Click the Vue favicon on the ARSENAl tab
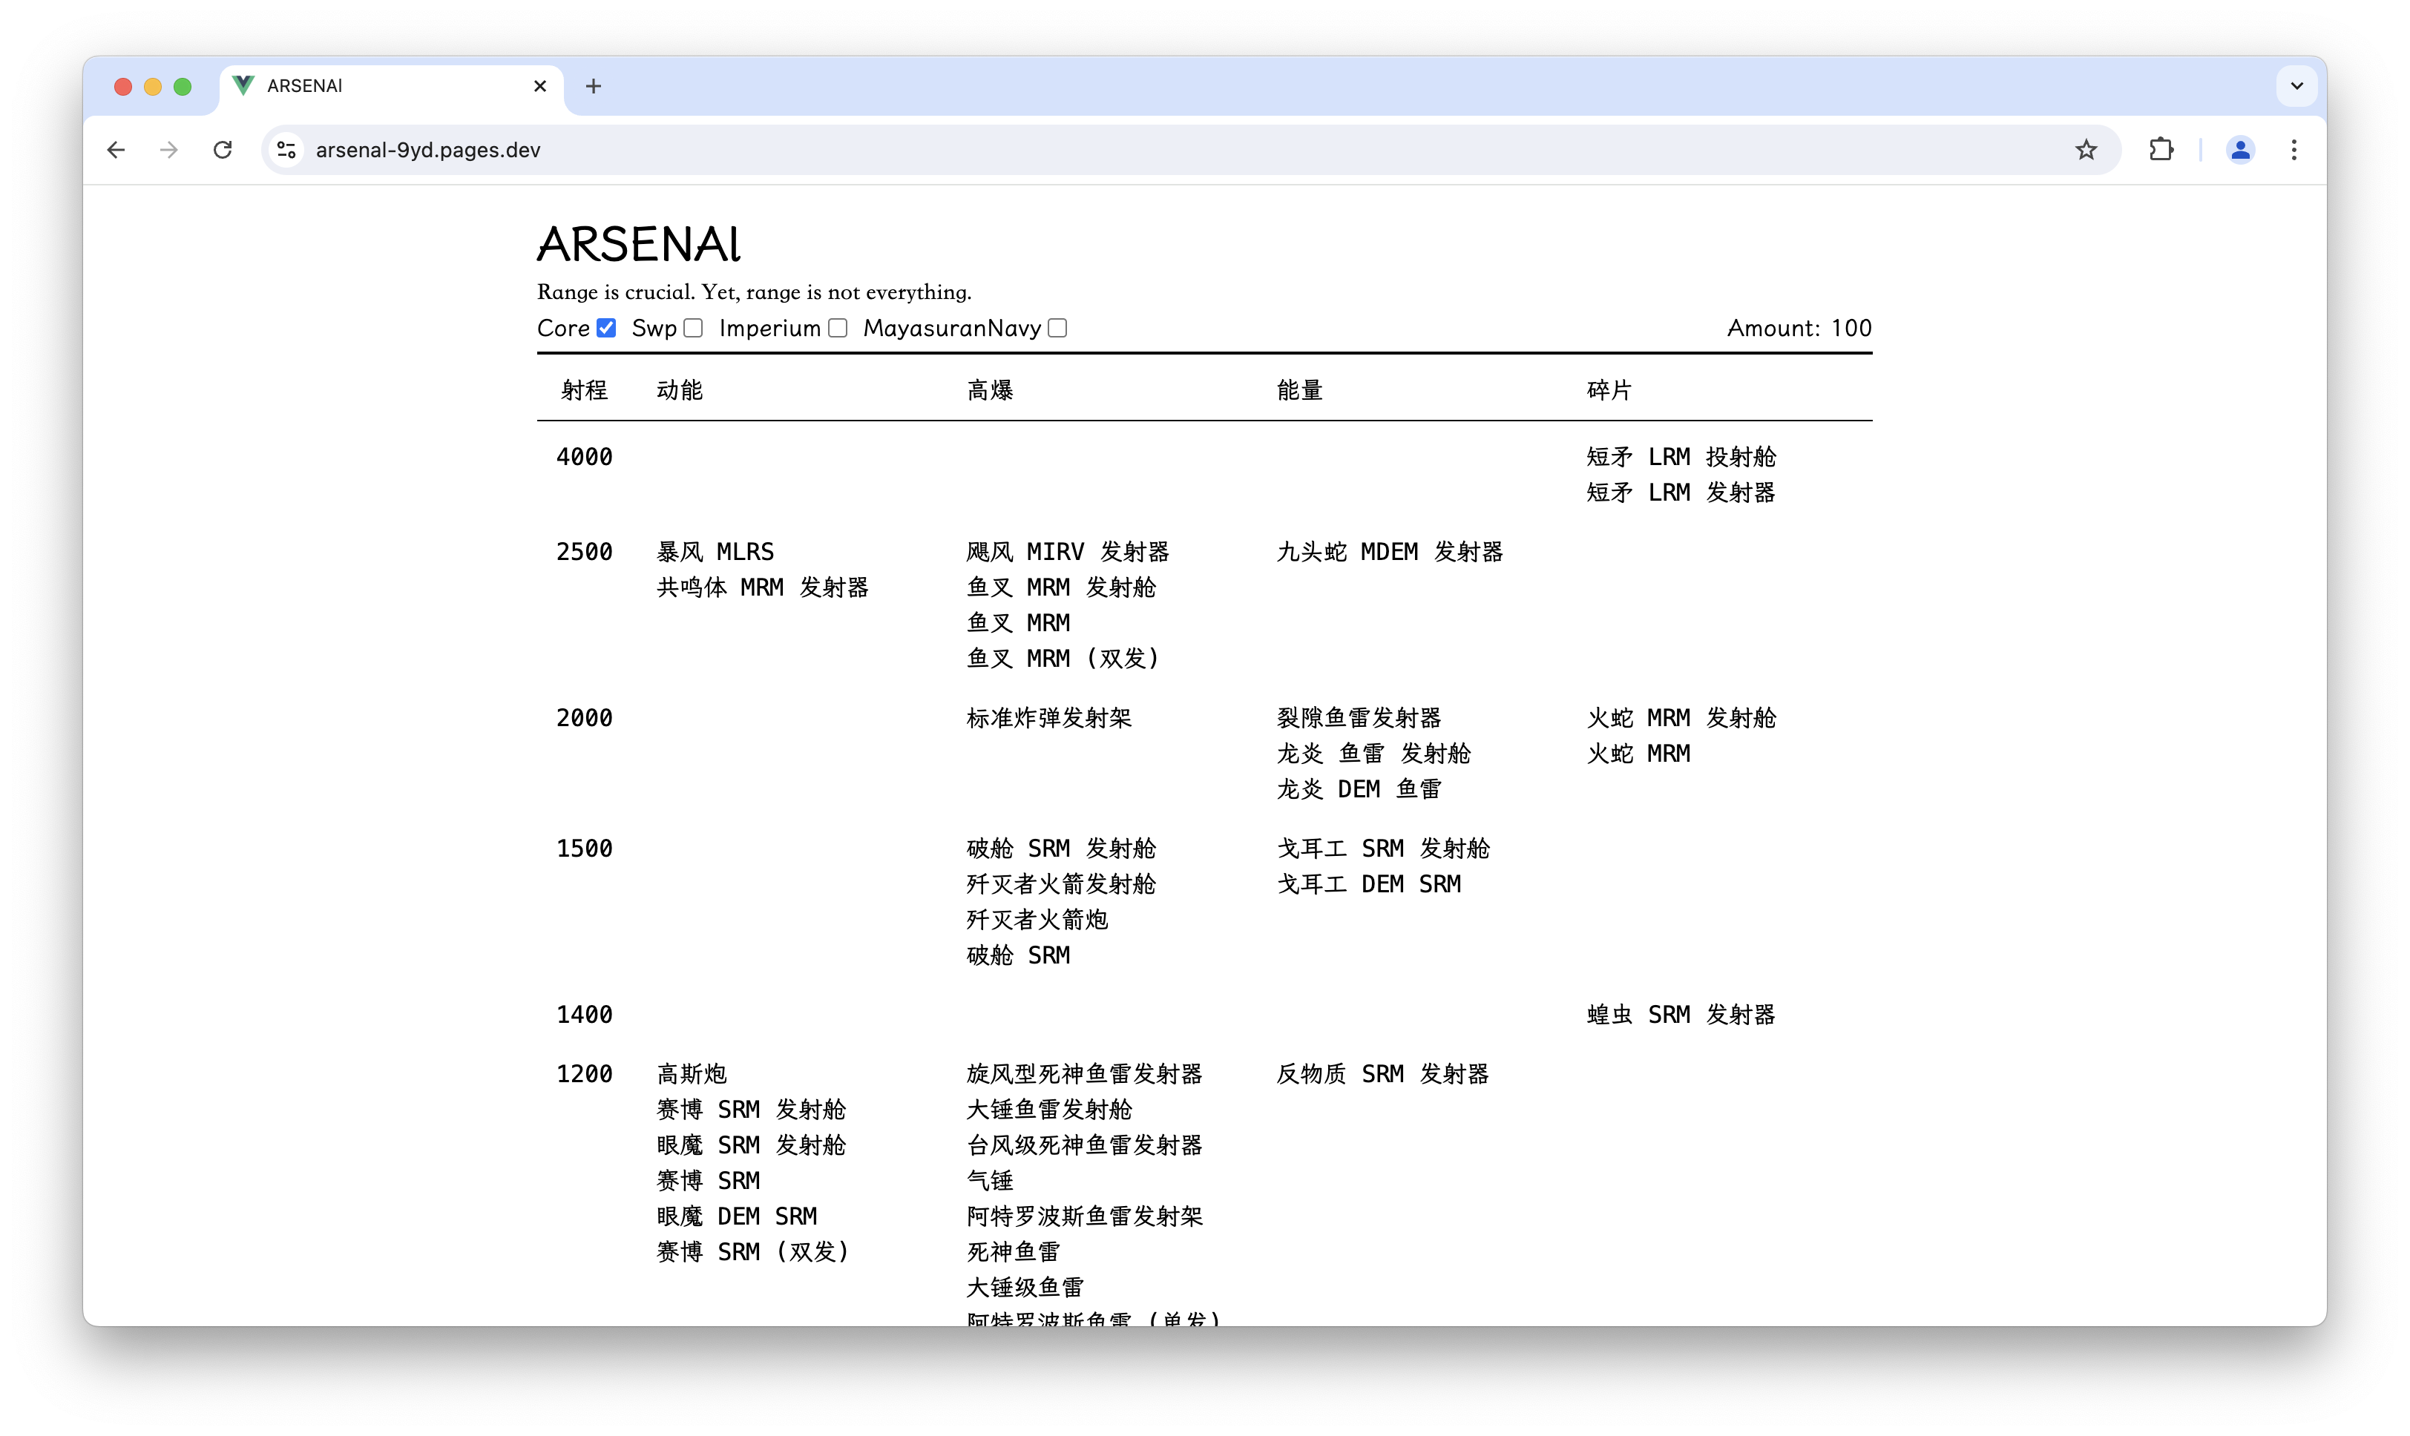Image resolution: width=2410 pixels, height=1436 pixels. coord(243,86)
